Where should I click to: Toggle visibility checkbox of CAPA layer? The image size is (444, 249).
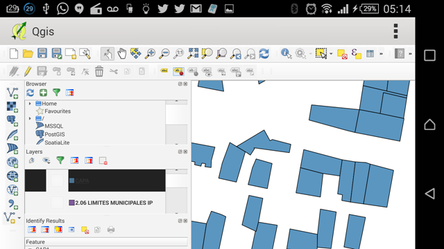(57, 181)
